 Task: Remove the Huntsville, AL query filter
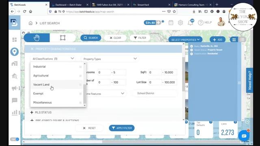click(191, 46)
